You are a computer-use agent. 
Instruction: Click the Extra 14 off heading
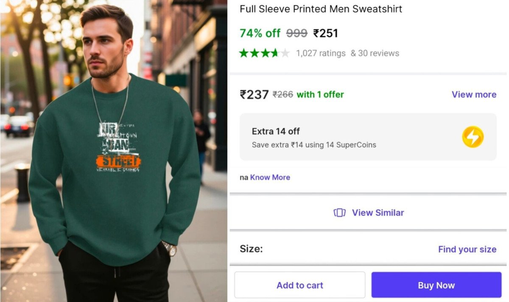click(x=276, y=131)
